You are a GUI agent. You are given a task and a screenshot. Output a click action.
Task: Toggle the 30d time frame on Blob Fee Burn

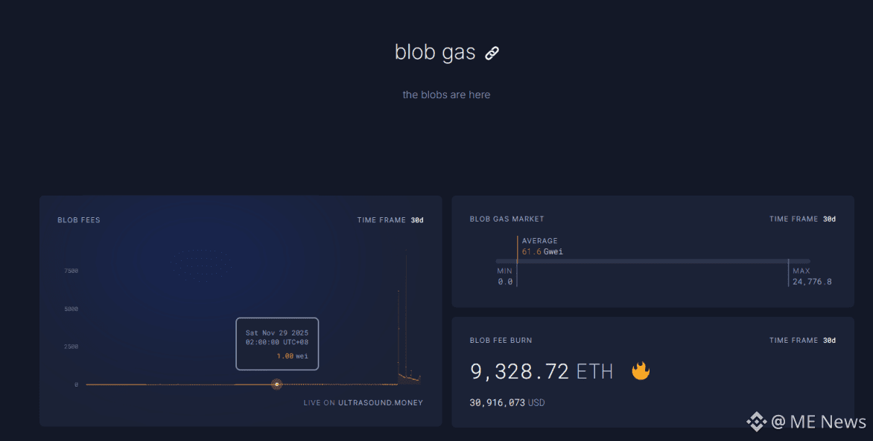[829, 341]
